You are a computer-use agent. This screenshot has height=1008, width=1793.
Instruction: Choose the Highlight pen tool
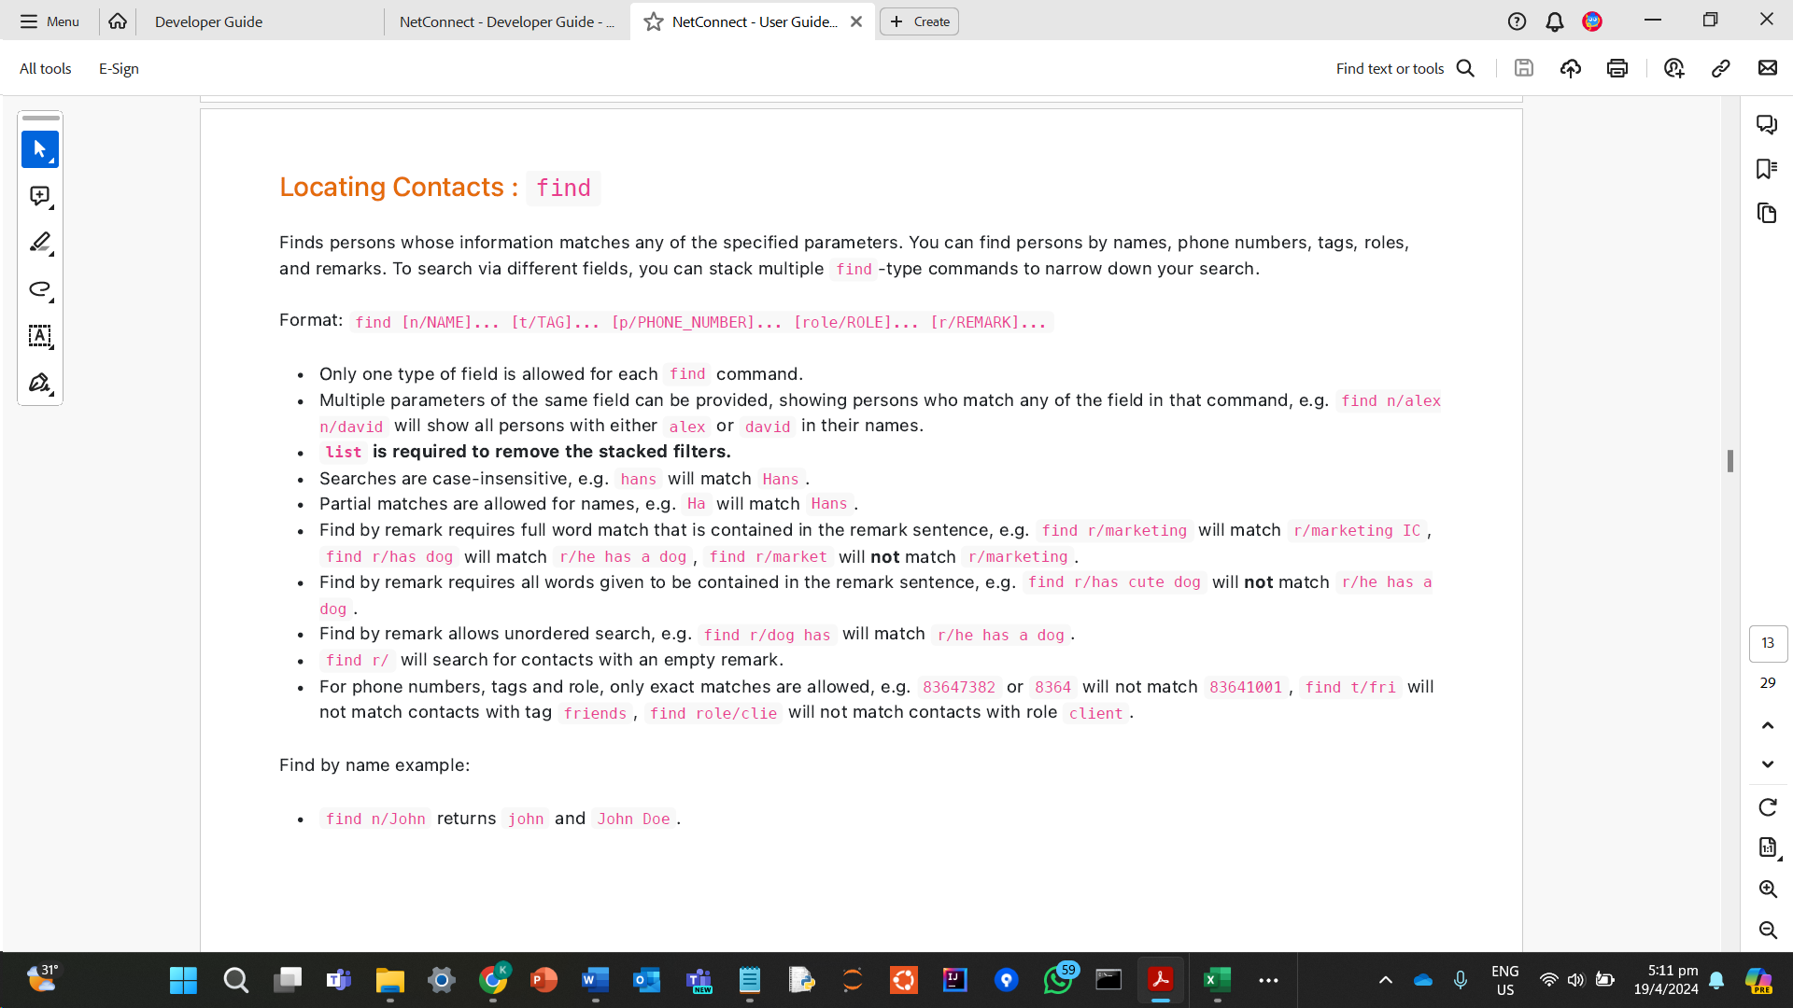point(39,243)
